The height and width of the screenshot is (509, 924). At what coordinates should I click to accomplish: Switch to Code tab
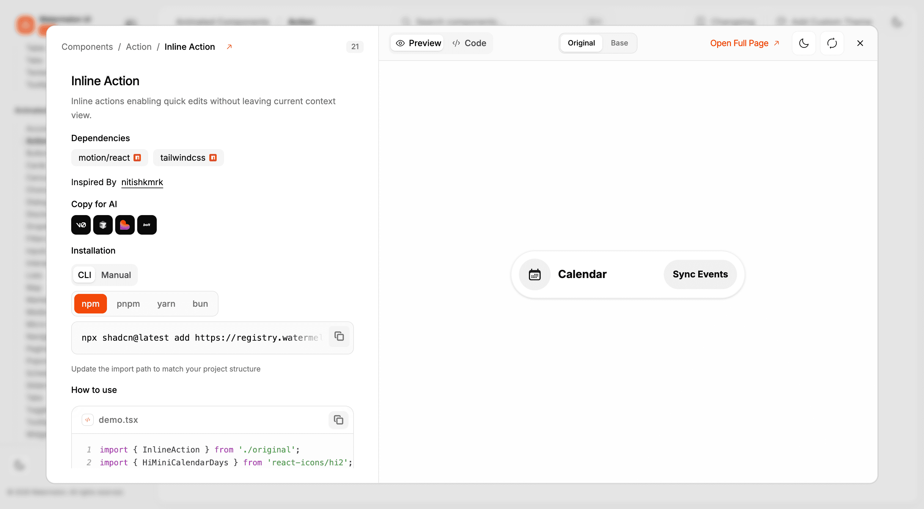point(469,43)
